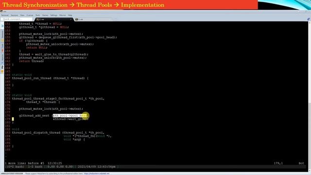
Task: Click the window app icon in title bar
Action: 1,11
